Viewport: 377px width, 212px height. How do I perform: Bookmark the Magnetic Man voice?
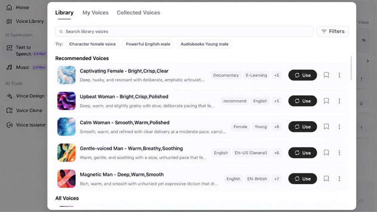tap(326, 179)
